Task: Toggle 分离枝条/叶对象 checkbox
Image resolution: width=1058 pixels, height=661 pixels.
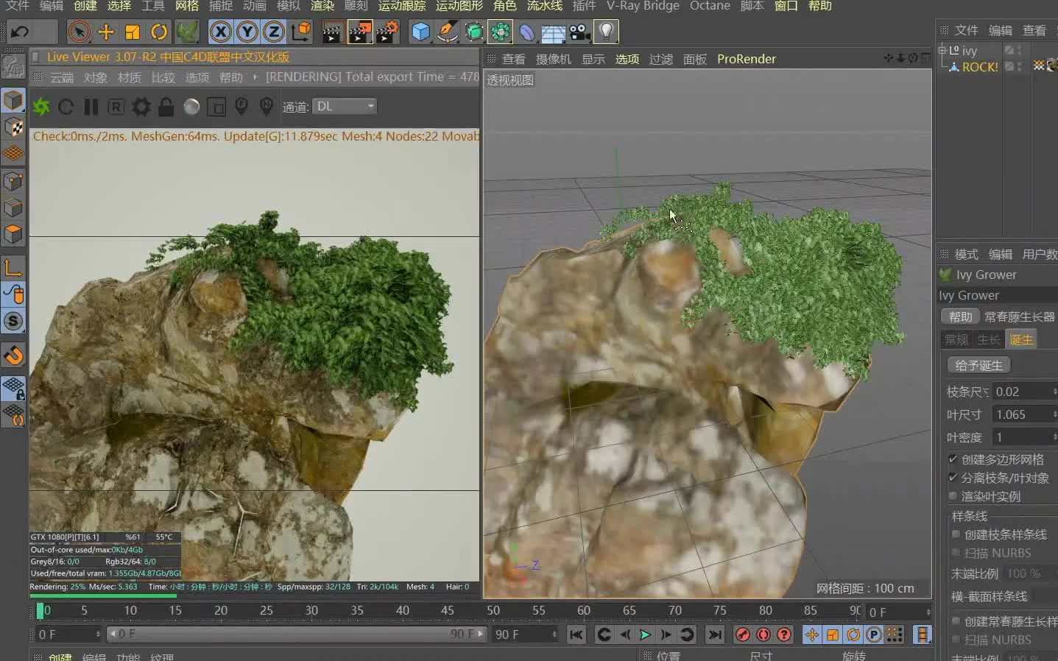Action: (953, 478)
